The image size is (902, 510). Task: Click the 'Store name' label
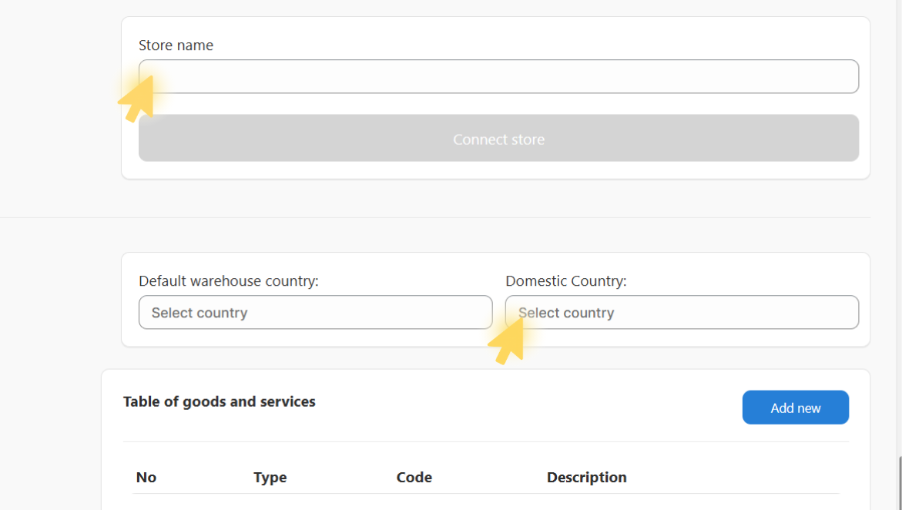(x=176, y=45)
